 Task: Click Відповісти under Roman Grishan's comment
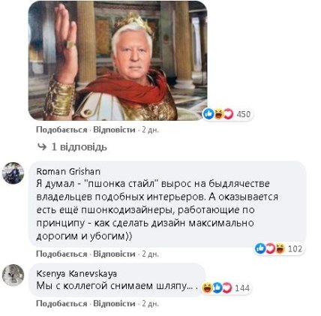tap(114, 254)
